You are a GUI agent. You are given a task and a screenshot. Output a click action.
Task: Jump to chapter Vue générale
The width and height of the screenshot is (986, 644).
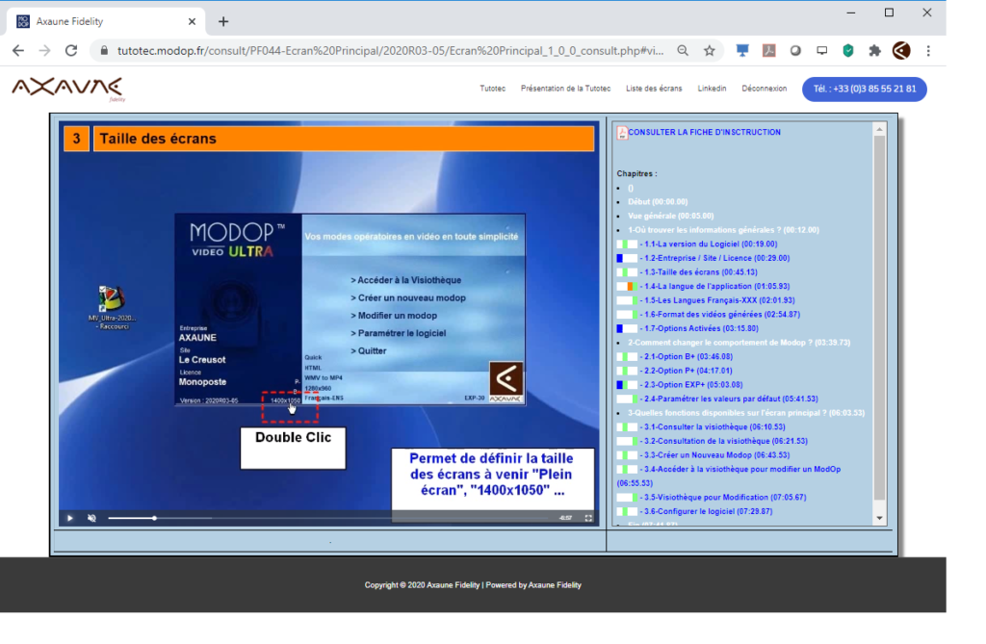670,216
